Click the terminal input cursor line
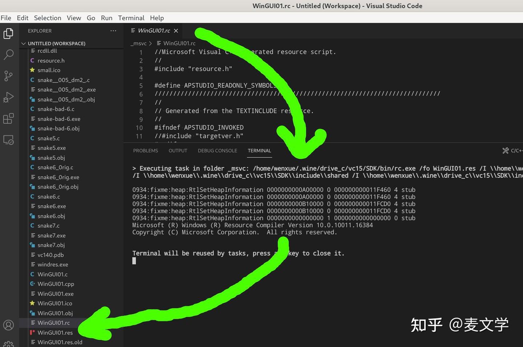Image resolution: width=523 pixels, height=347 pixels. pos(134,261)
